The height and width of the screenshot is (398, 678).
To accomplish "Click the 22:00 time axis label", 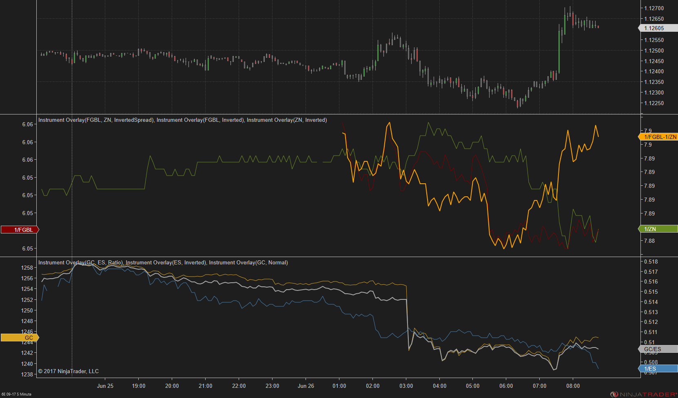I will [x=239, y=386].
